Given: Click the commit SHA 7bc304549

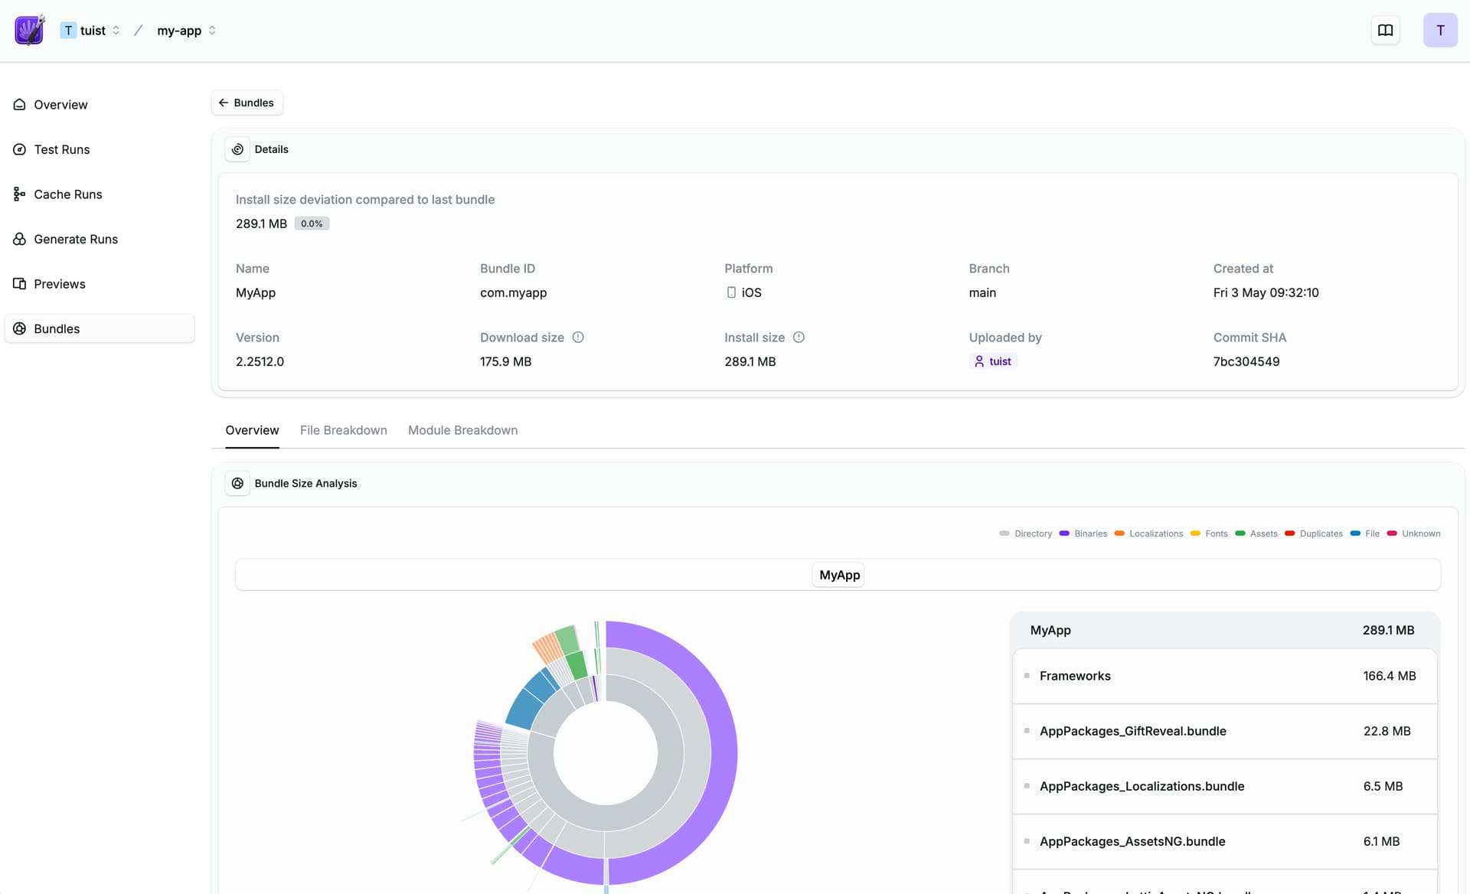Looking at the screenshot, I should click(1246, 361).
